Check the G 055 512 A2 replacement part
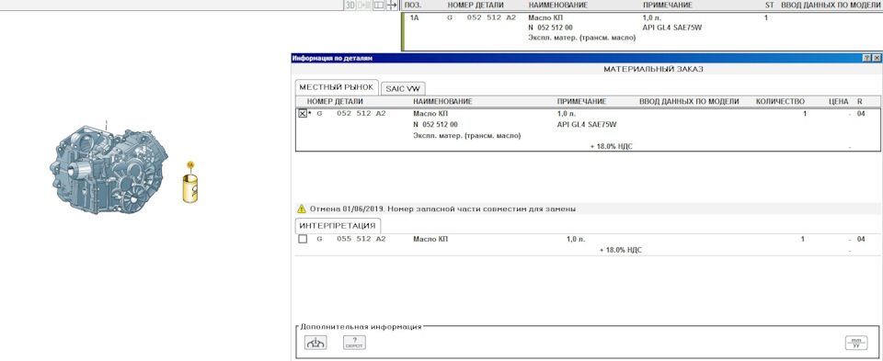The width and height of the screenshot is (883, 361). 303,239
